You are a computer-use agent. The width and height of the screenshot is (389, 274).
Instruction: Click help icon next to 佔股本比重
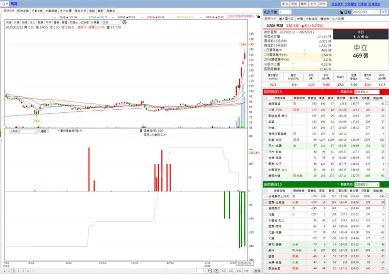pyautogui.click(x=293, y=65)
